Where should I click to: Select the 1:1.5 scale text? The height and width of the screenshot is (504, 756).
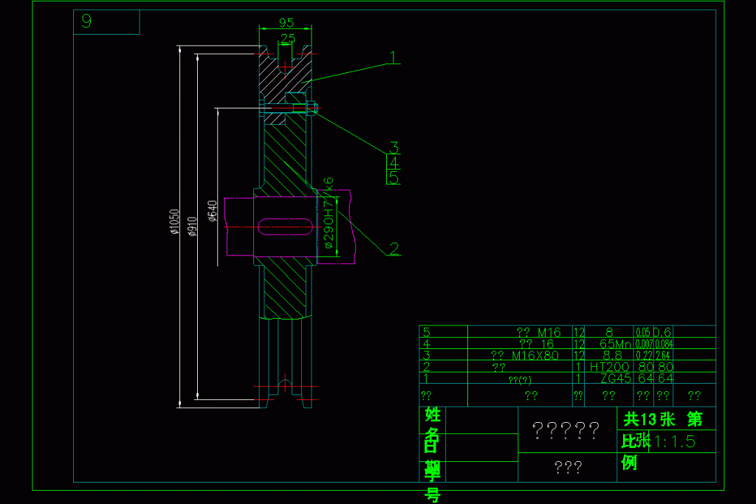tap(675, 441)
